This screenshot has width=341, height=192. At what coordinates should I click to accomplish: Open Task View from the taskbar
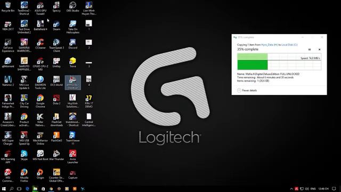pyautogui.click(x=19, y=189)
